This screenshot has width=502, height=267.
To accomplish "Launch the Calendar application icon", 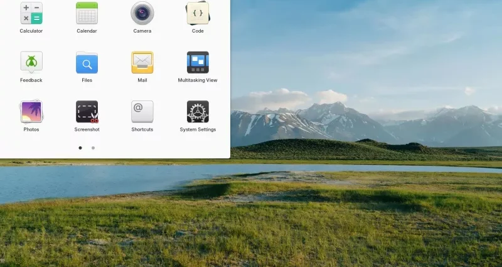I will click(87, 13).
